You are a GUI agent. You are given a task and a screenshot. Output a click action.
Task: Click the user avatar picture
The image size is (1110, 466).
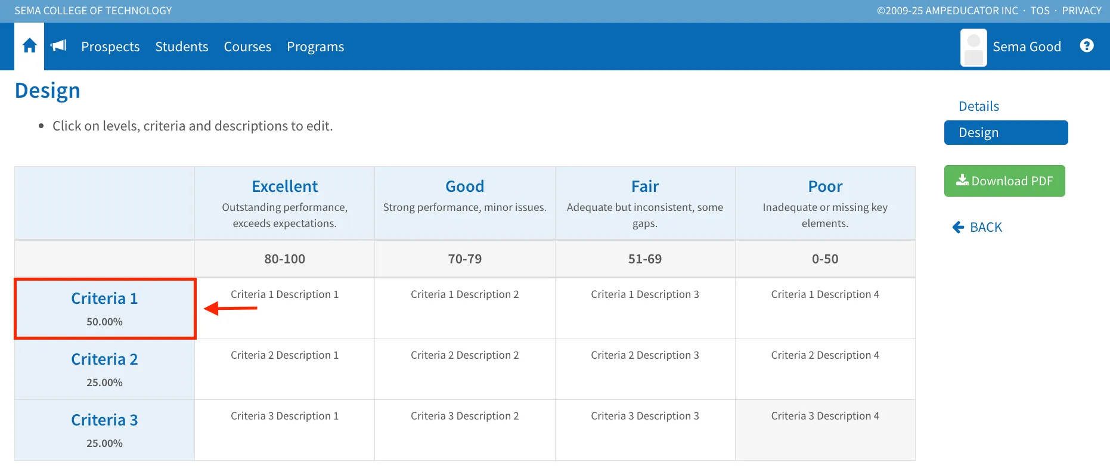973,47
